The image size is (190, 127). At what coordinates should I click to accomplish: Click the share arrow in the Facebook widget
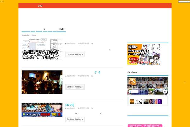coord(165,92)
